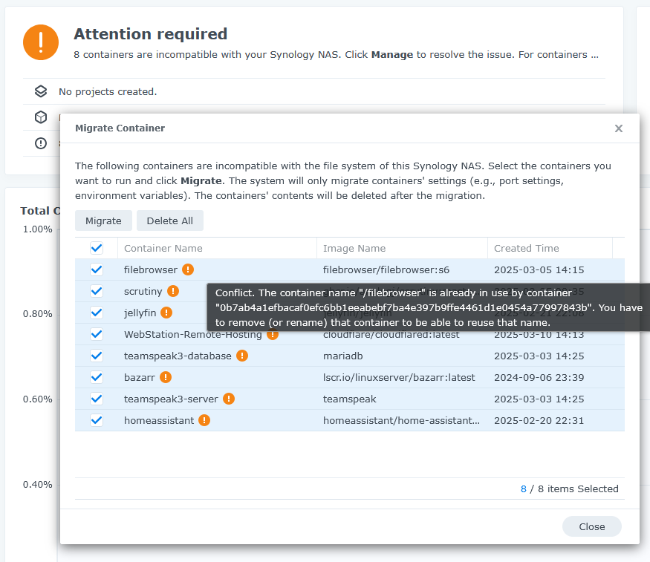Click the 8 / 8 items Selected text
650x562 pixels.
pyautogui.click(x=569, y=489)
